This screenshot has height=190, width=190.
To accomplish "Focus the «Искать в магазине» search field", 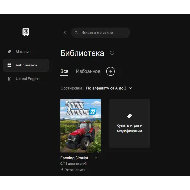I will click(x=101, y=32).
